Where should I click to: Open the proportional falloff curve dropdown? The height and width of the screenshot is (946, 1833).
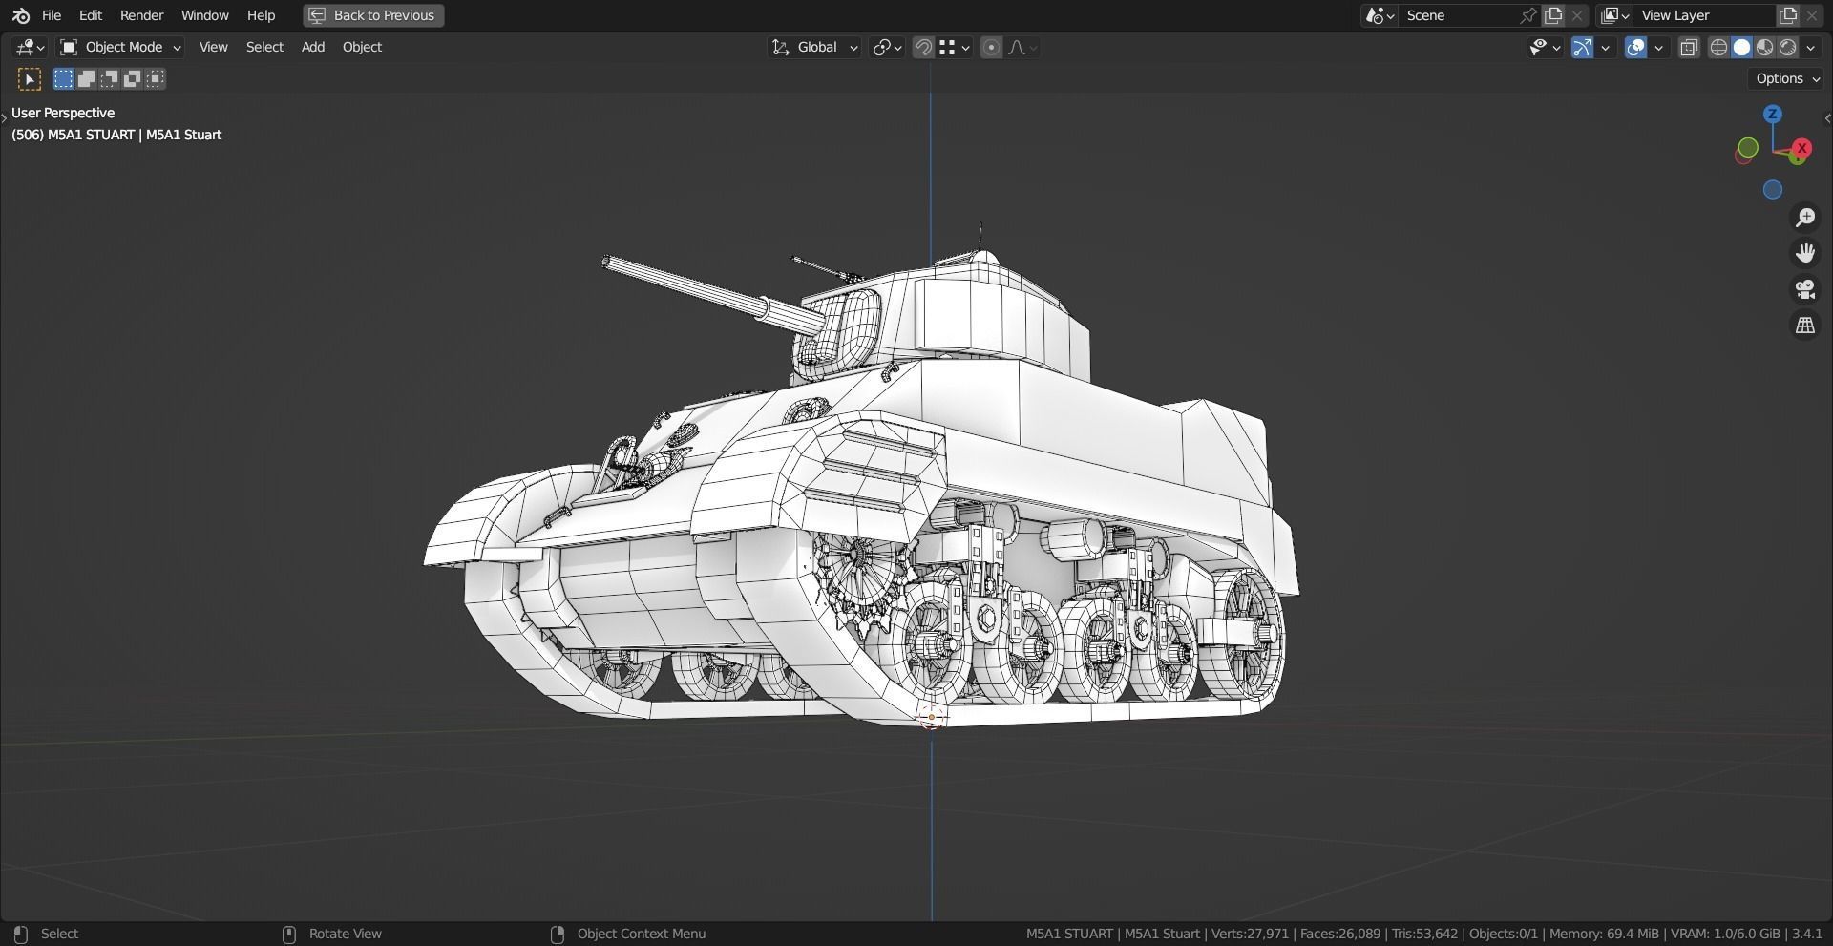point(1022,47)
